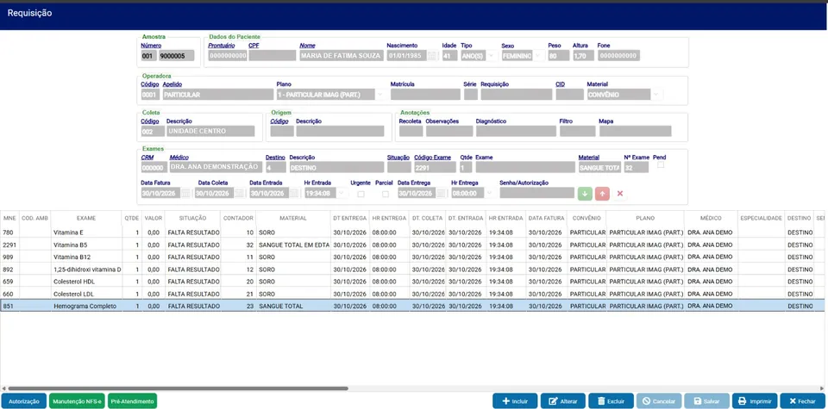Click the Incluir button with plus icon
This screenshot has width=828, height=409.
coord(515,401)
